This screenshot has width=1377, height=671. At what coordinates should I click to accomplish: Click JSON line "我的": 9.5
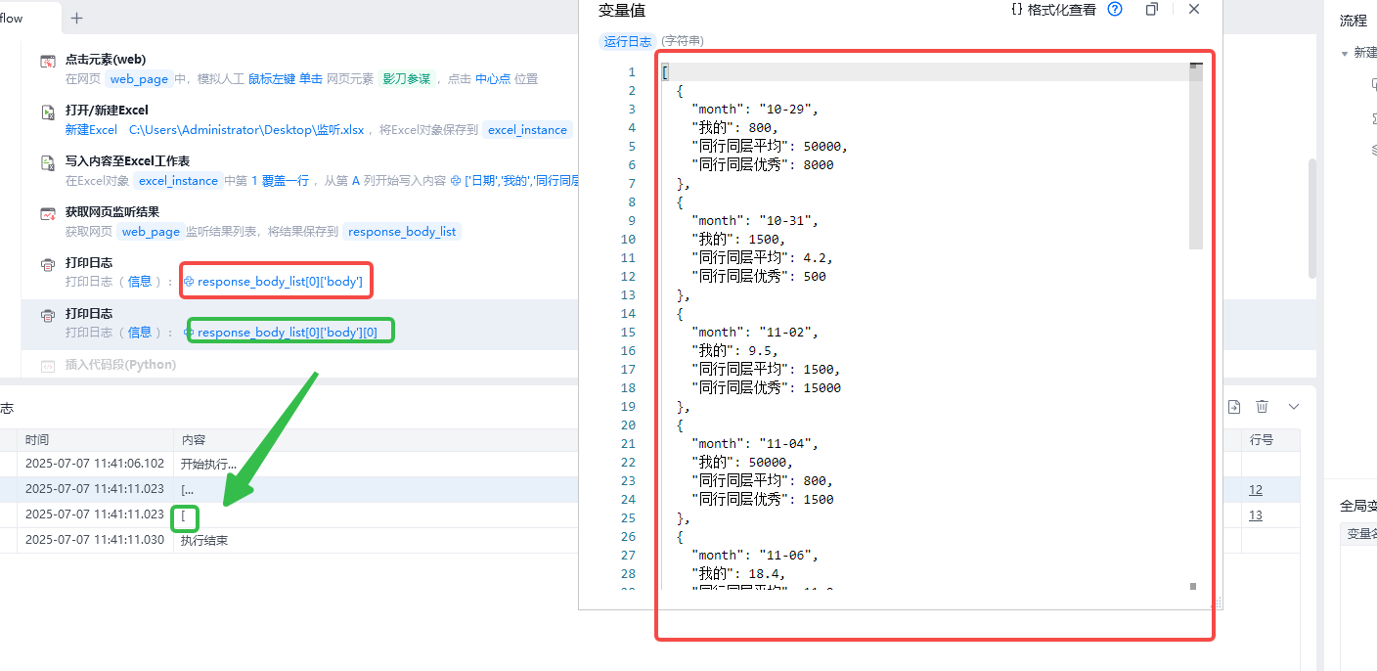pyautogui.click(x=734, y=351)
